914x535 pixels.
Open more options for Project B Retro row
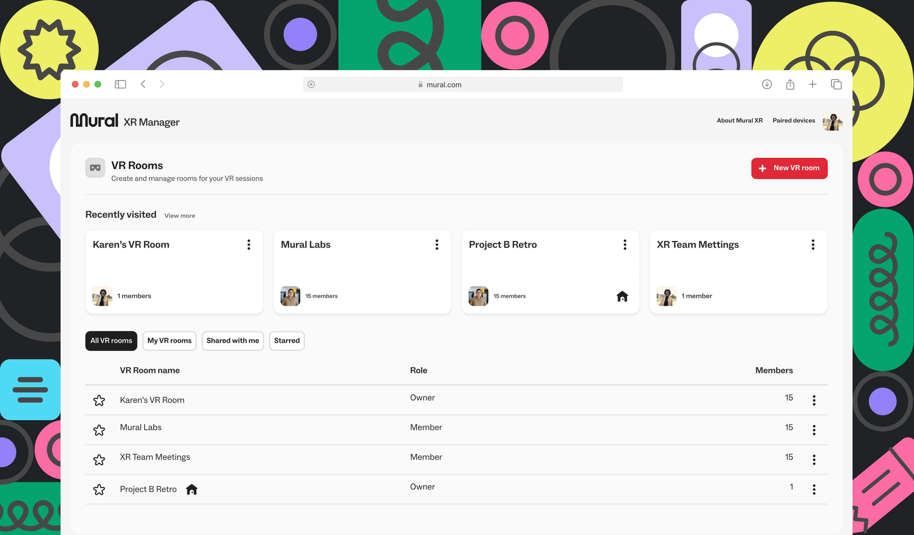(x=814, y=490)
